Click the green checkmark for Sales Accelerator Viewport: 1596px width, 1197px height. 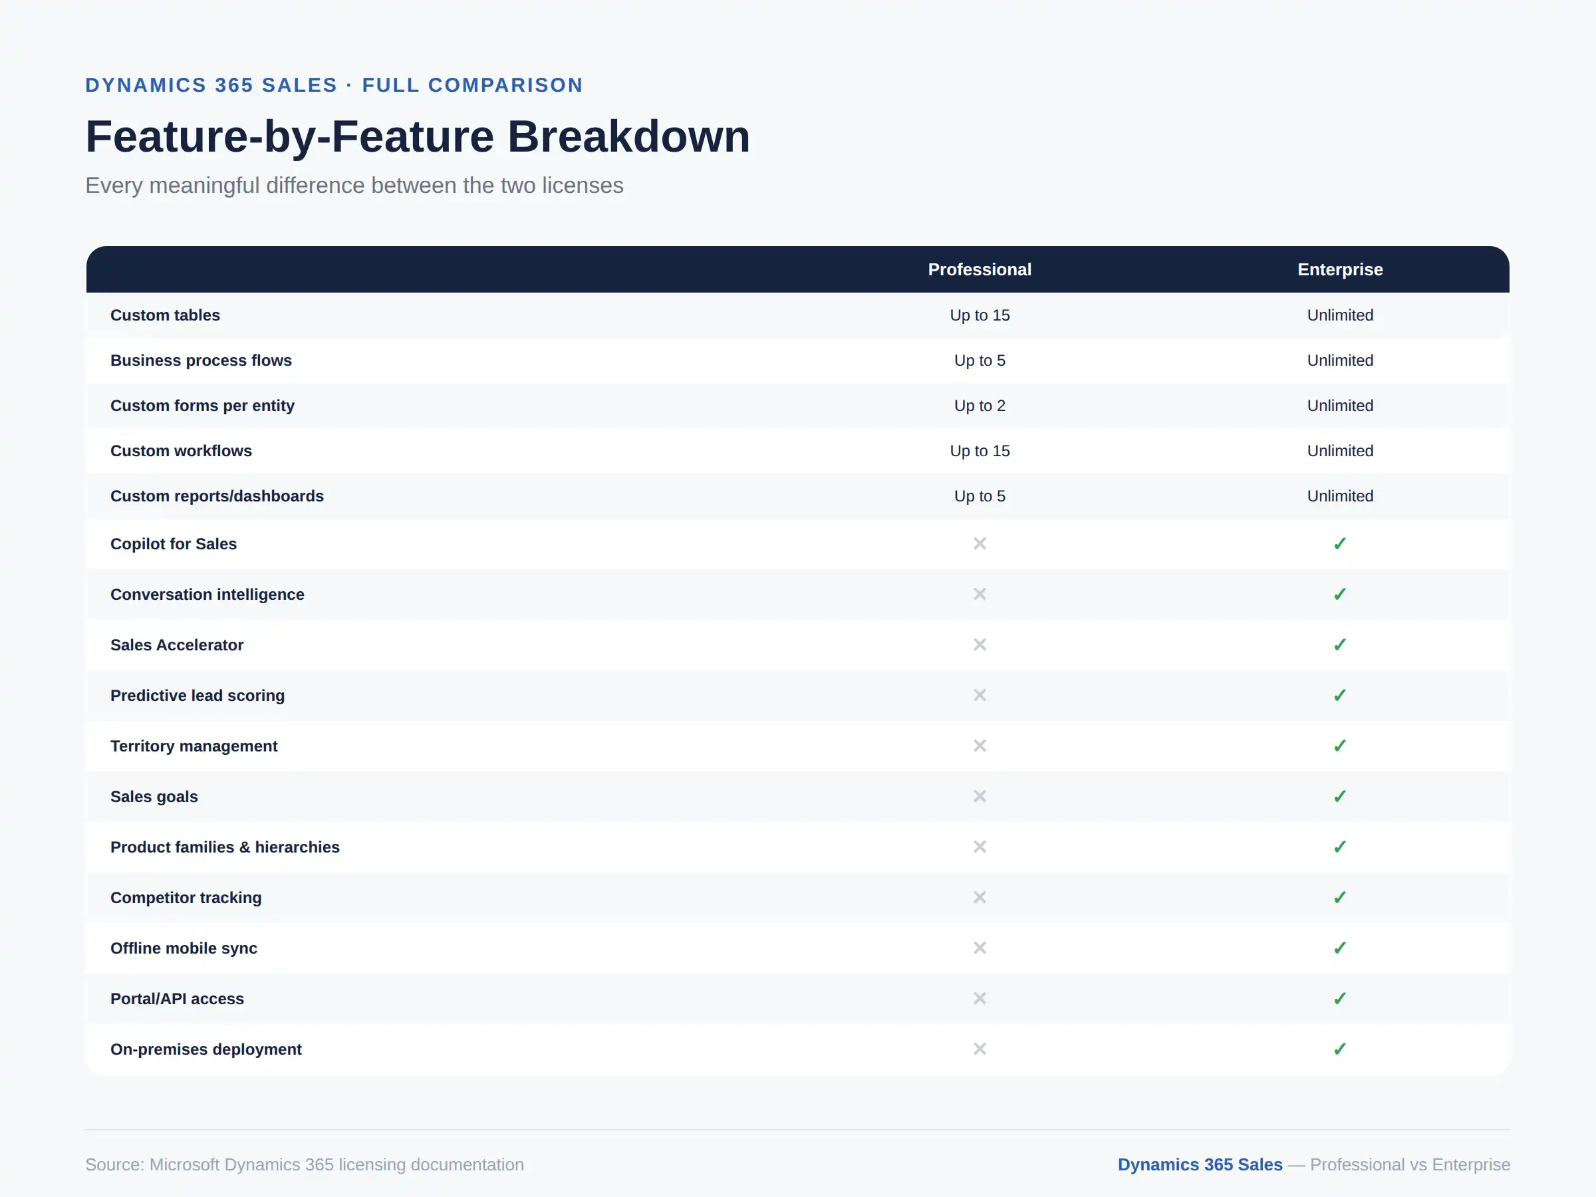tap(1340, 644)
